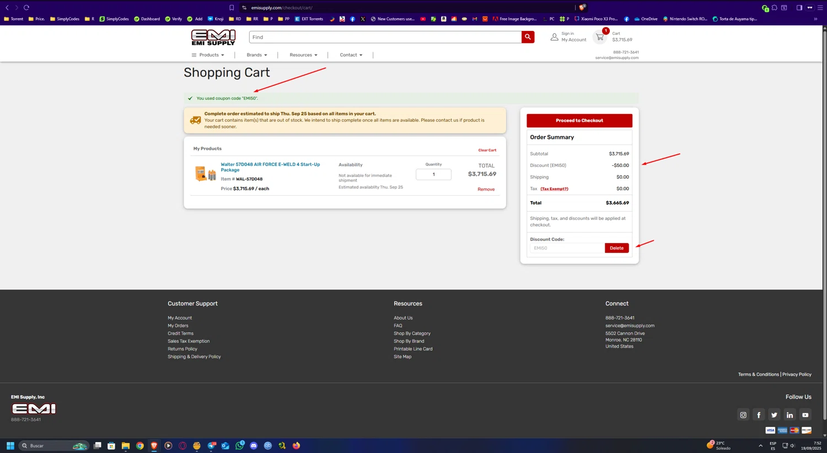The width and height of the screenshot is (827, 453).
Task: Click the browser address bar URL
Action: coord(282,8)
